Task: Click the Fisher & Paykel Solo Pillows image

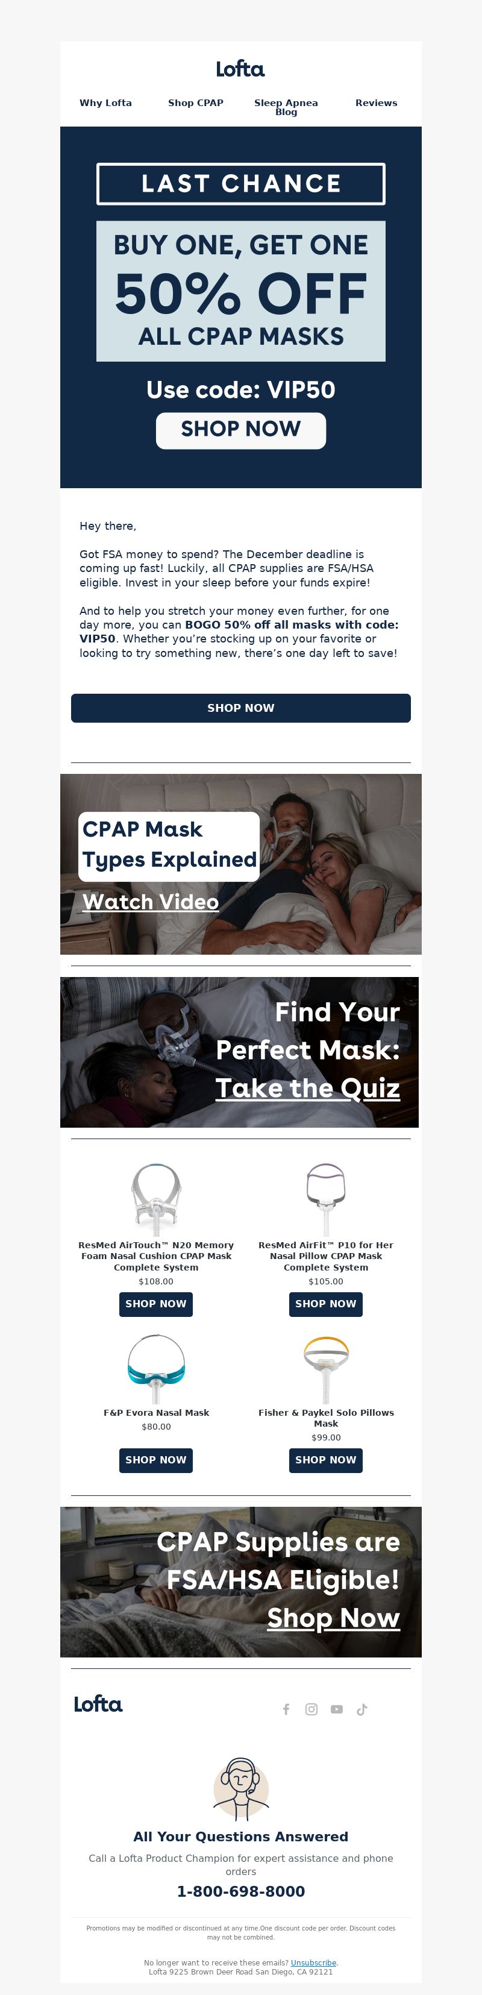Action: point(326,1368)
